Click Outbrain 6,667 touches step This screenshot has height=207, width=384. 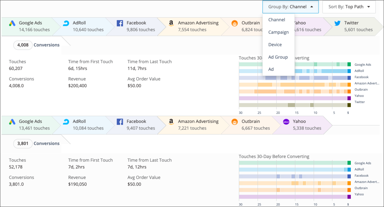pos(250,125)
